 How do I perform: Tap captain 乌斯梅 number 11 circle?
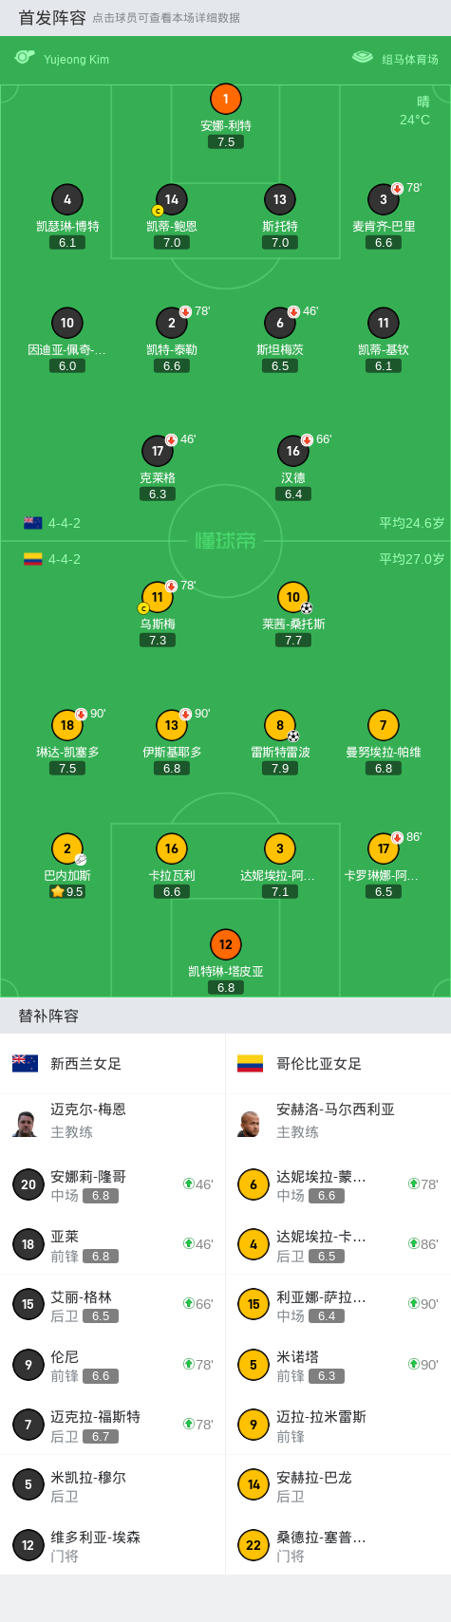click(158, 597)
